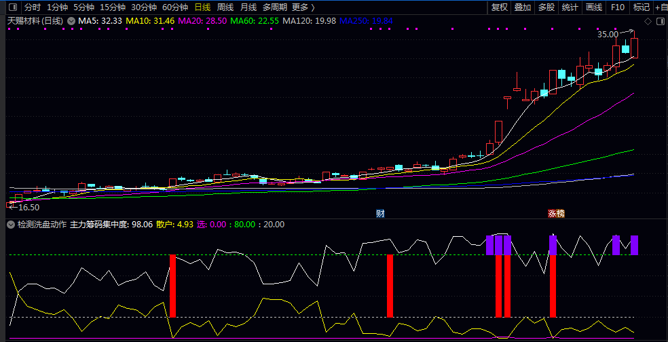Image resolution: width=668 pixels, height=342 pixels.
Task: Click the 20.00 threshold value
Action: point(274,225)
